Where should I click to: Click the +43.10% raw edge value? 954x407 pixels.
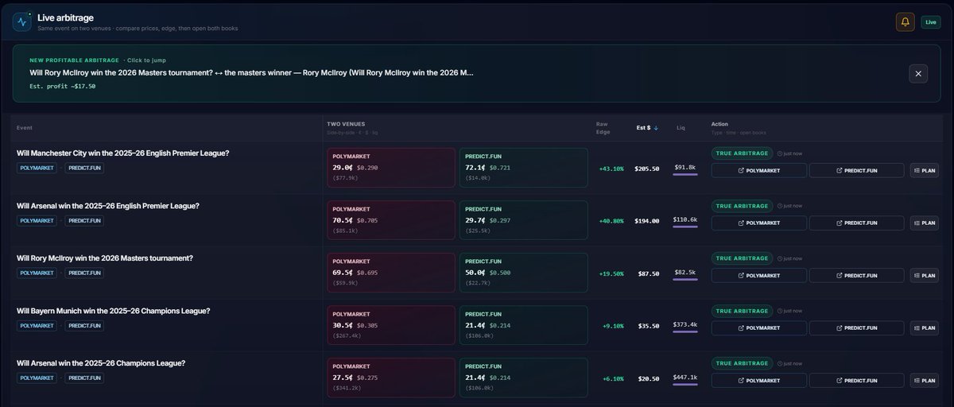tap(611, 169)
